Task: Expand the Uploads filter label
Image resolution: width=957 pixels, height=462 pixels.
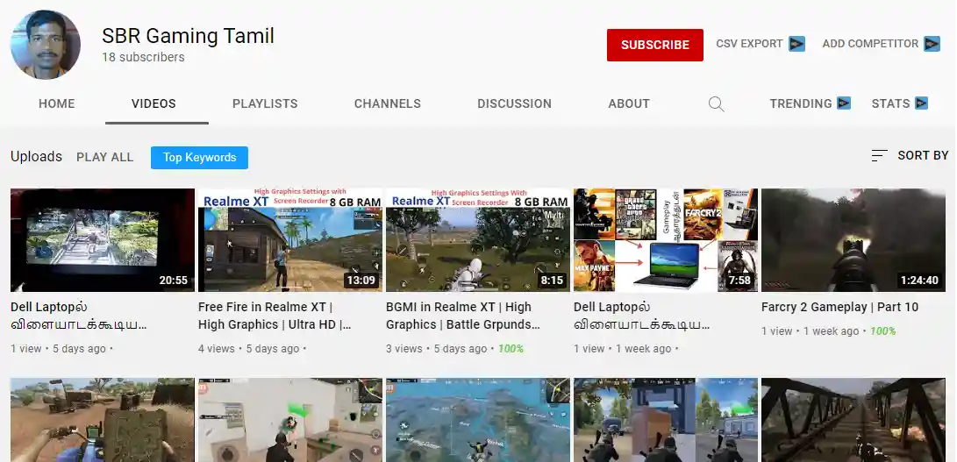Action: pyautogui.click(x=36, y=157)
